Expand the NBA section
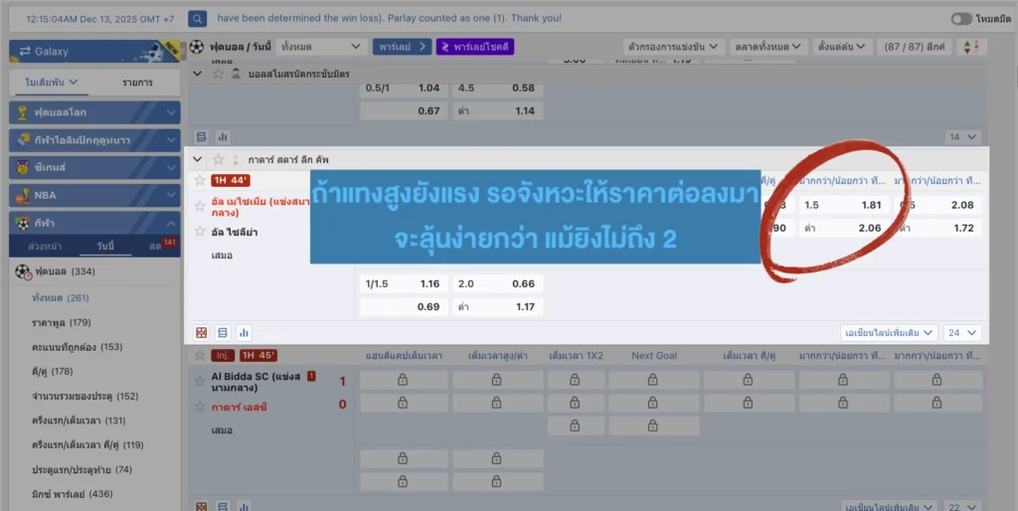The image size is (1018, 511). 94,195
